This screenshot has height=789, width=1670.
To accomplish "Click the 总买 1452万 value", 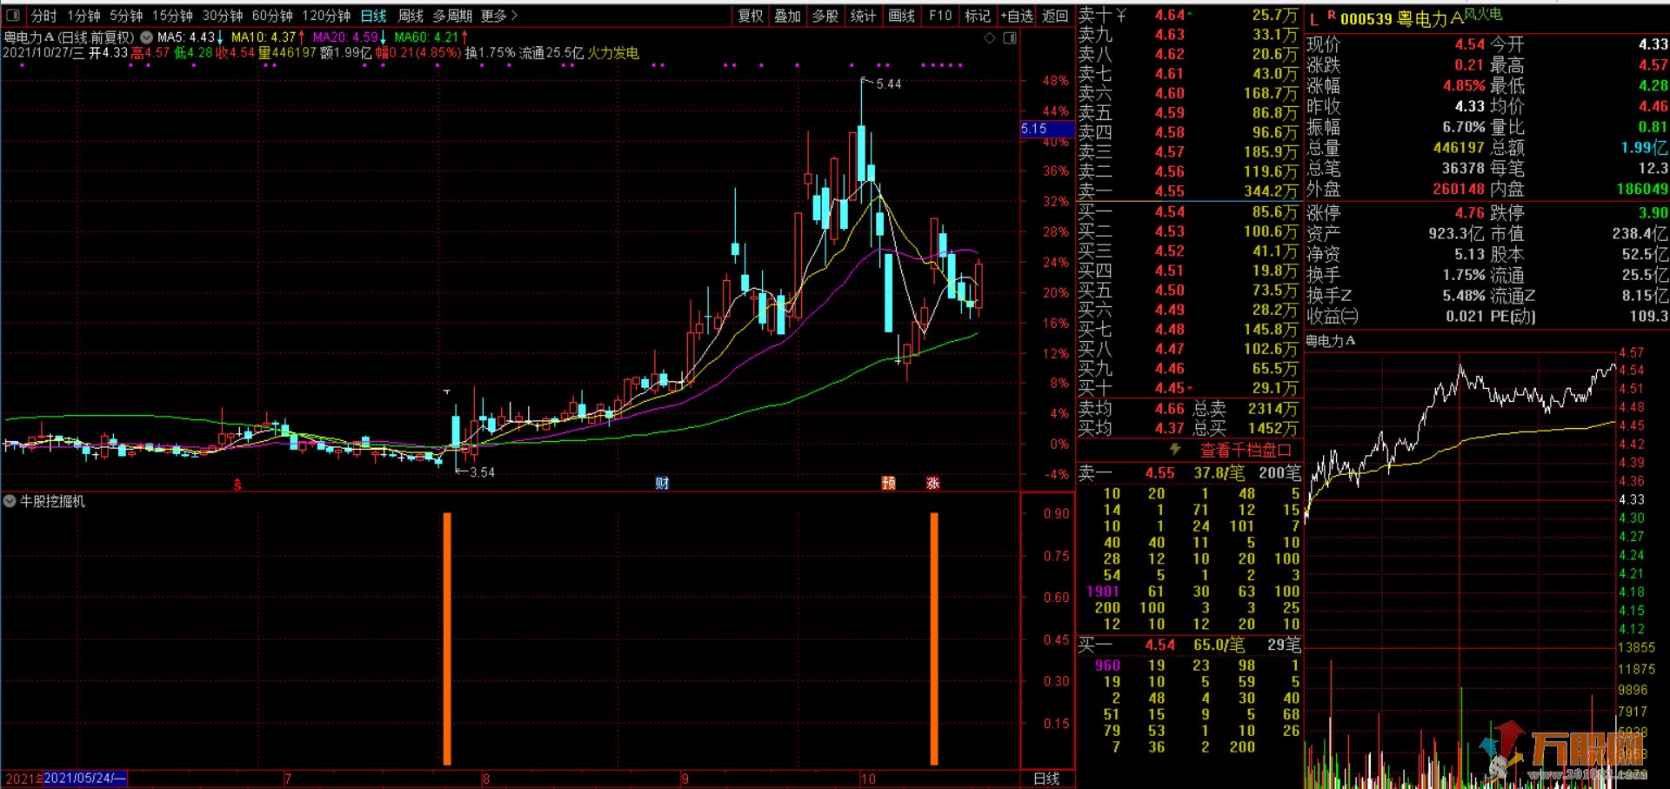I will pos(1273,428).
